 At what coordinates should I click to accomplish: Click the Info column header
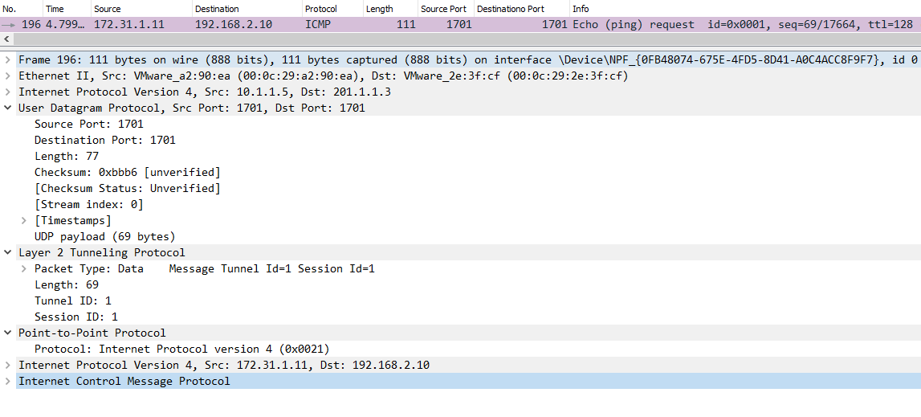tap(581, 9)
